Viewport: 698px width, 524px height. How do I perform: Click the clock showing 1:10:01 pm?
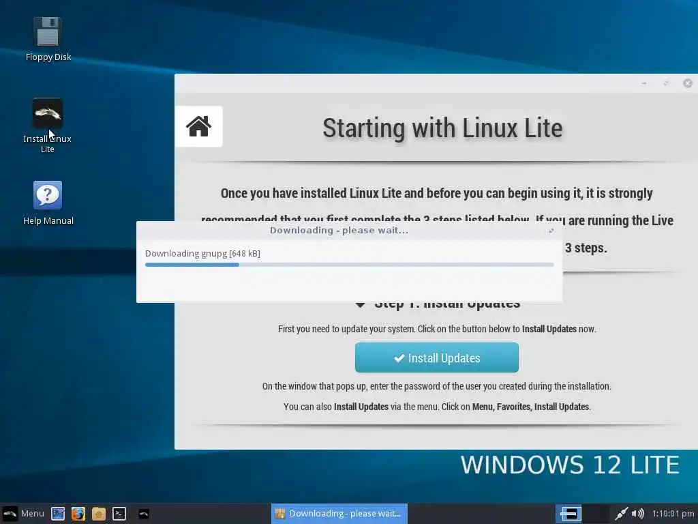click(x=673, y=514)
